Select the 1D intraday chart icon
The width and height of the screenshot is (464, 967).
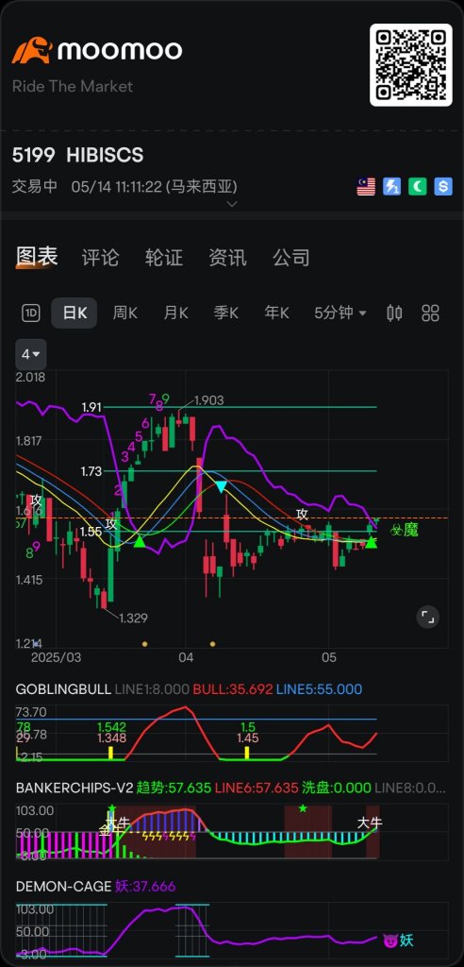click(31, 314)
